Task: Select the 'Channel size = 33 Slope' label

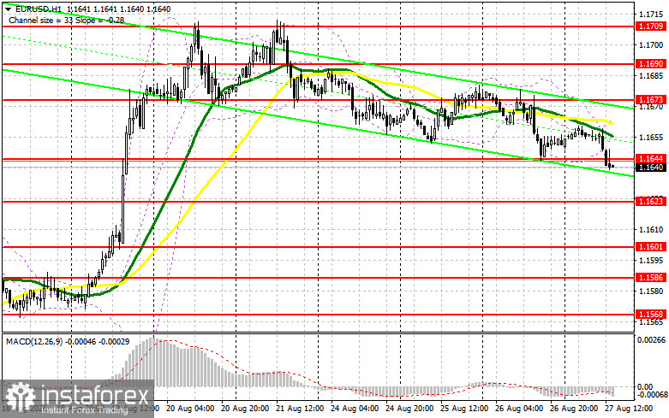Action: tap(51, 20)
